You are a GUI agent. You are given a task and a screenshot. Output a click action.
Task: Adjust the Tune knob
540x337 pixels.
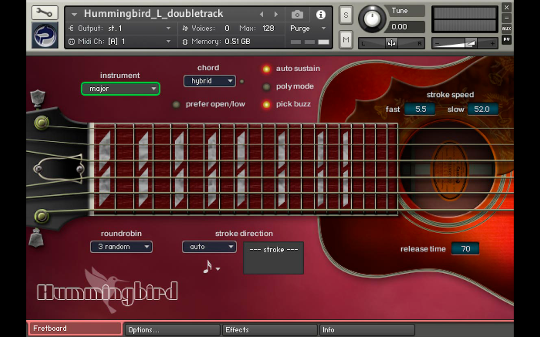click(x=373, y=19)
